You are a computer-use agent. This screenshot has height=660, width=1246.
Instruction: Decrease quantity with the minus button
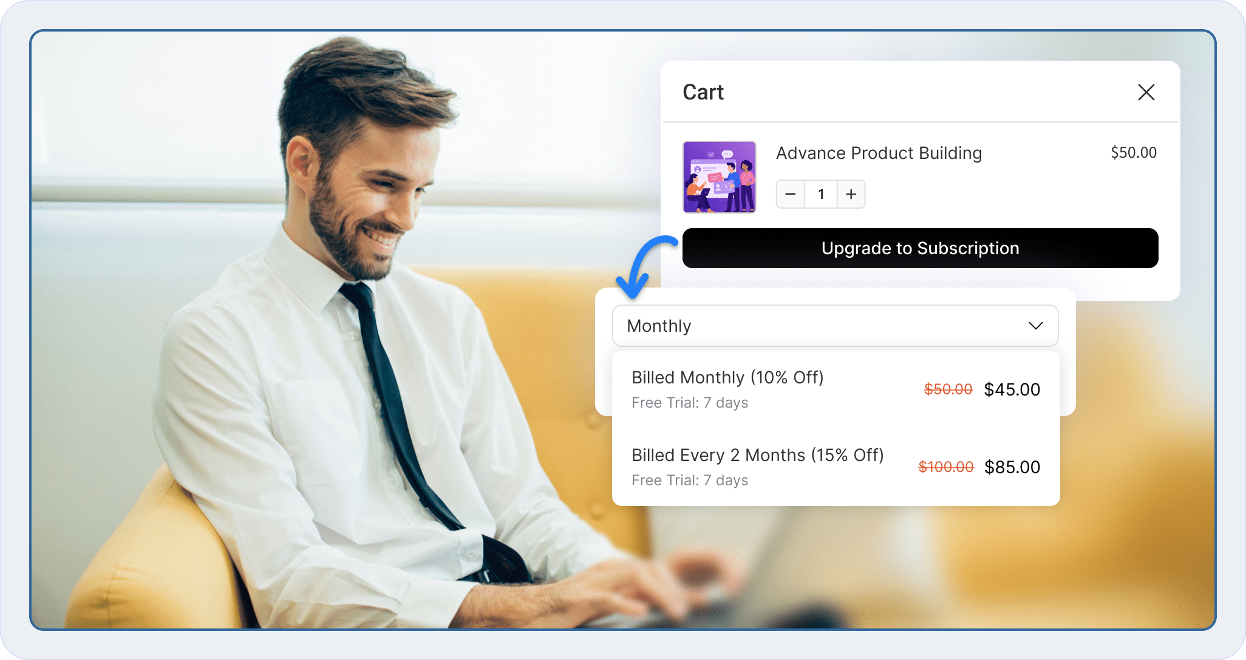click(790, 194)
